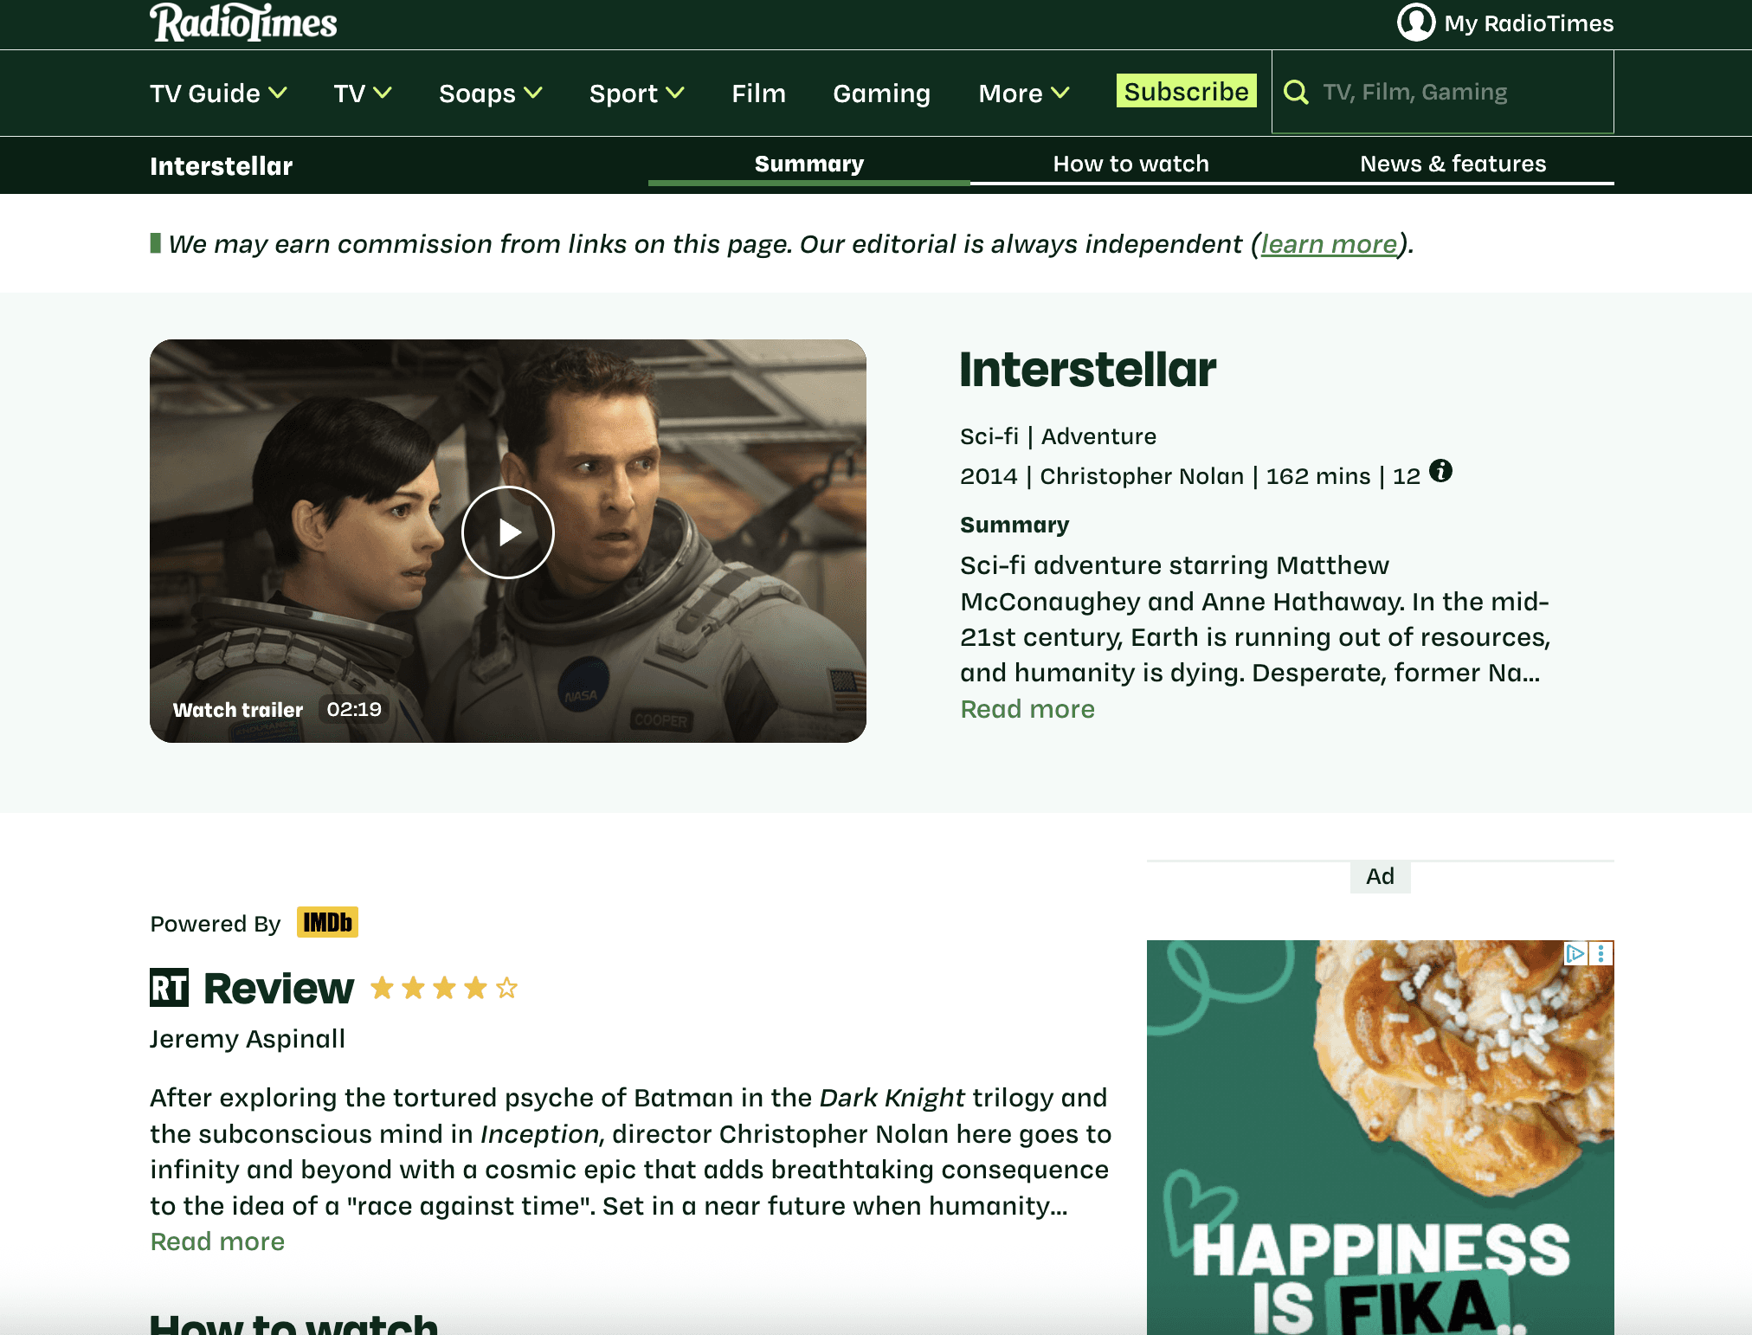The image size is (1752, 1335).
Task: Click the RT review logo icon
Action: click(x=169, y=987)
